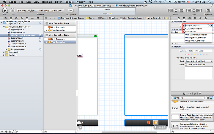This screenshot has height=134, width=214.
Task: Select the Standard editor button
Action: pyautogui.click(x=171, y=10)
